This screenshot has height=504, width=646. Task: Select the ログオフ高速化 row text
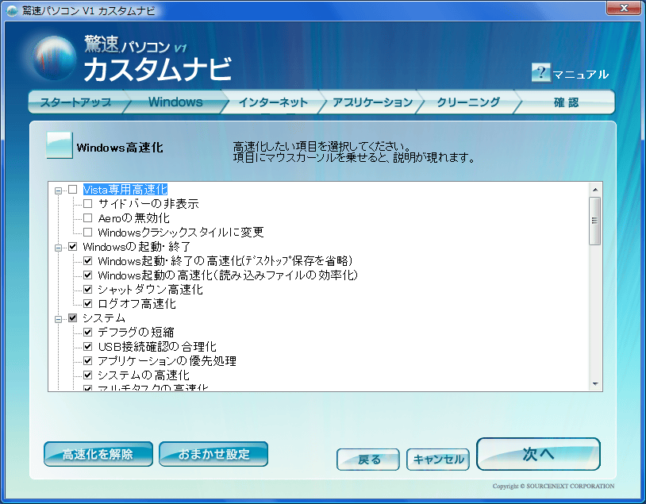137,304
